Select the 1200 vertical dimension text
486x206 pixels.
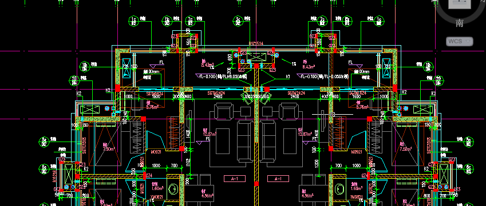click(317, 164)
